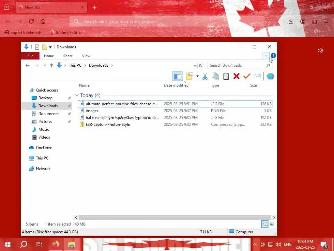Collapse the Today (4) group
334x251 pixels.
[x=77, y=95]
